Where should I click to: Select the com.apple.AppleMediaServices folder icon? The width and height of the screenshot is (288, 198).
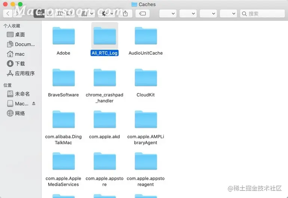[x=64, y=161]
